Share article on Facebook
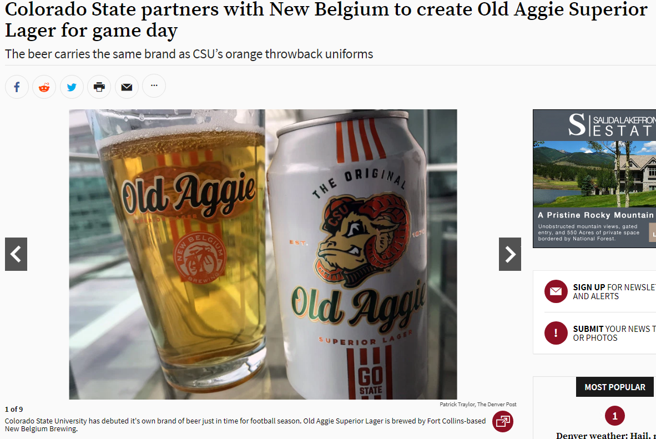Viewport: 656px width, 439px height. (x=17, y=87)
